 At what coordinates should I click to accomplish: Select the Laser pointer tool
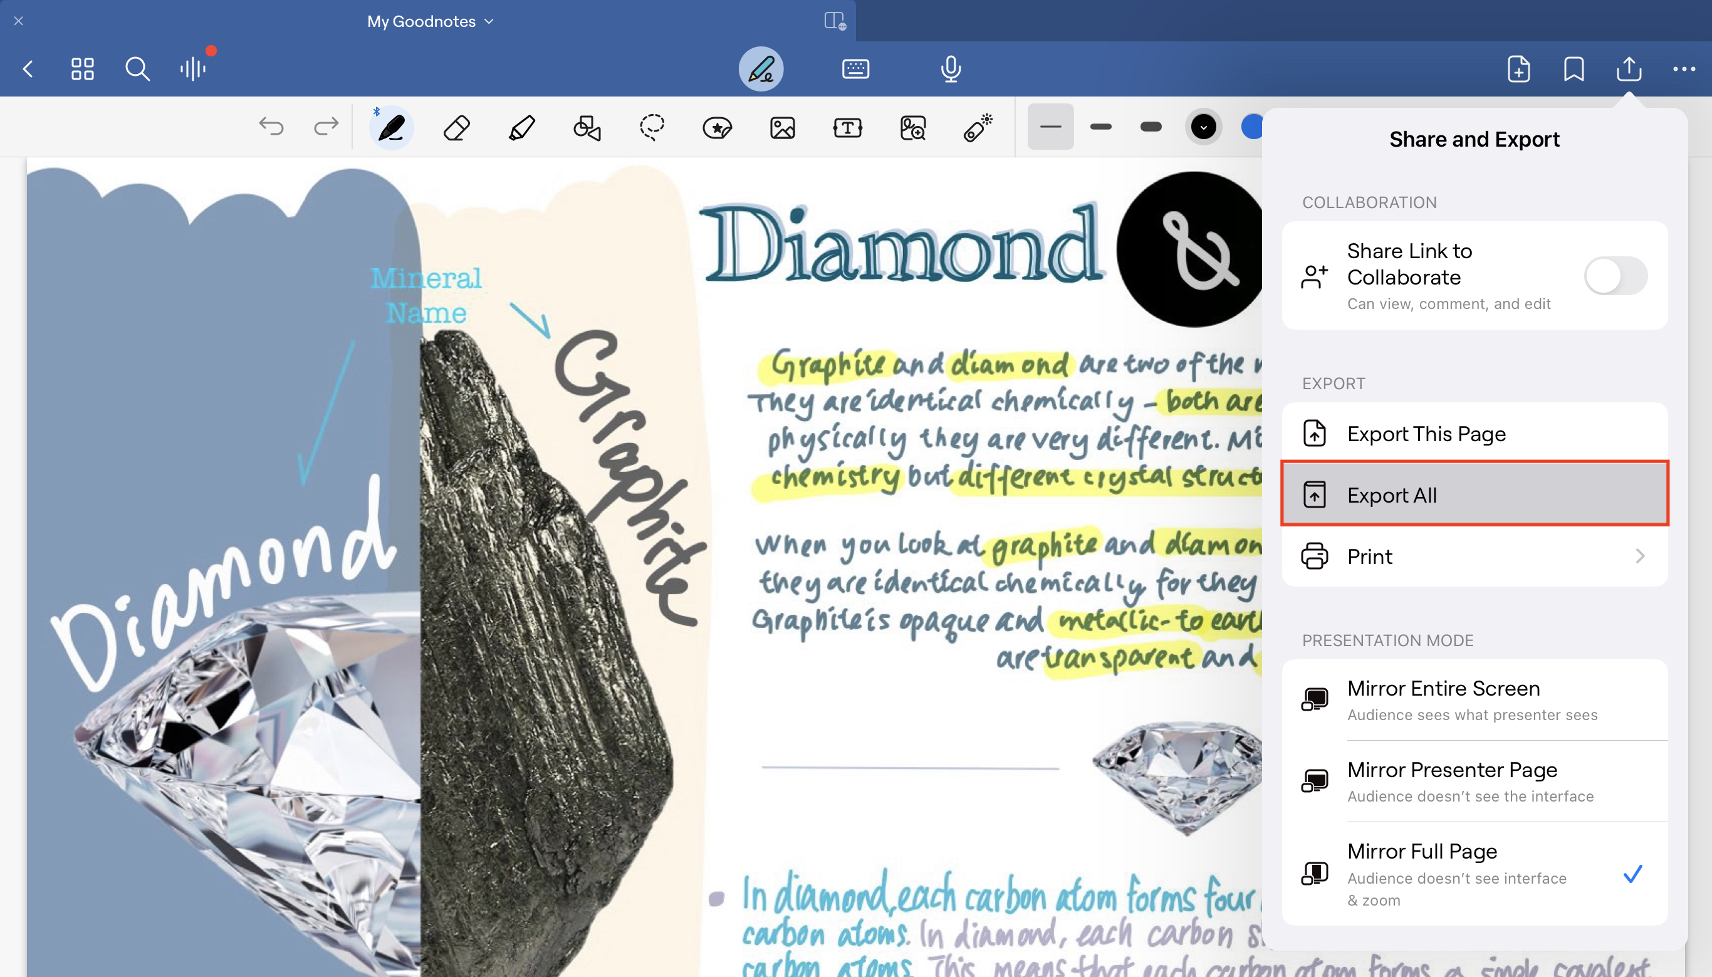pos(978,127)
